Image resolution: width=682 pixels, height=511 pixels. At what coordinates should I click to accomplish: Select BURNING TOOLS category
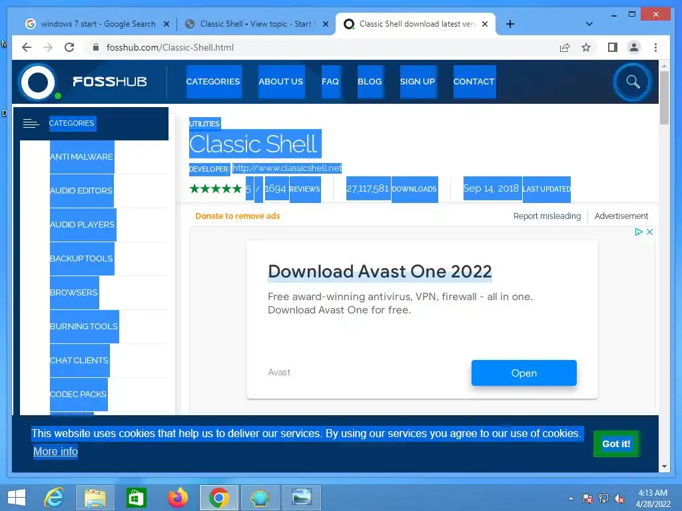click(x=84, y=326)
